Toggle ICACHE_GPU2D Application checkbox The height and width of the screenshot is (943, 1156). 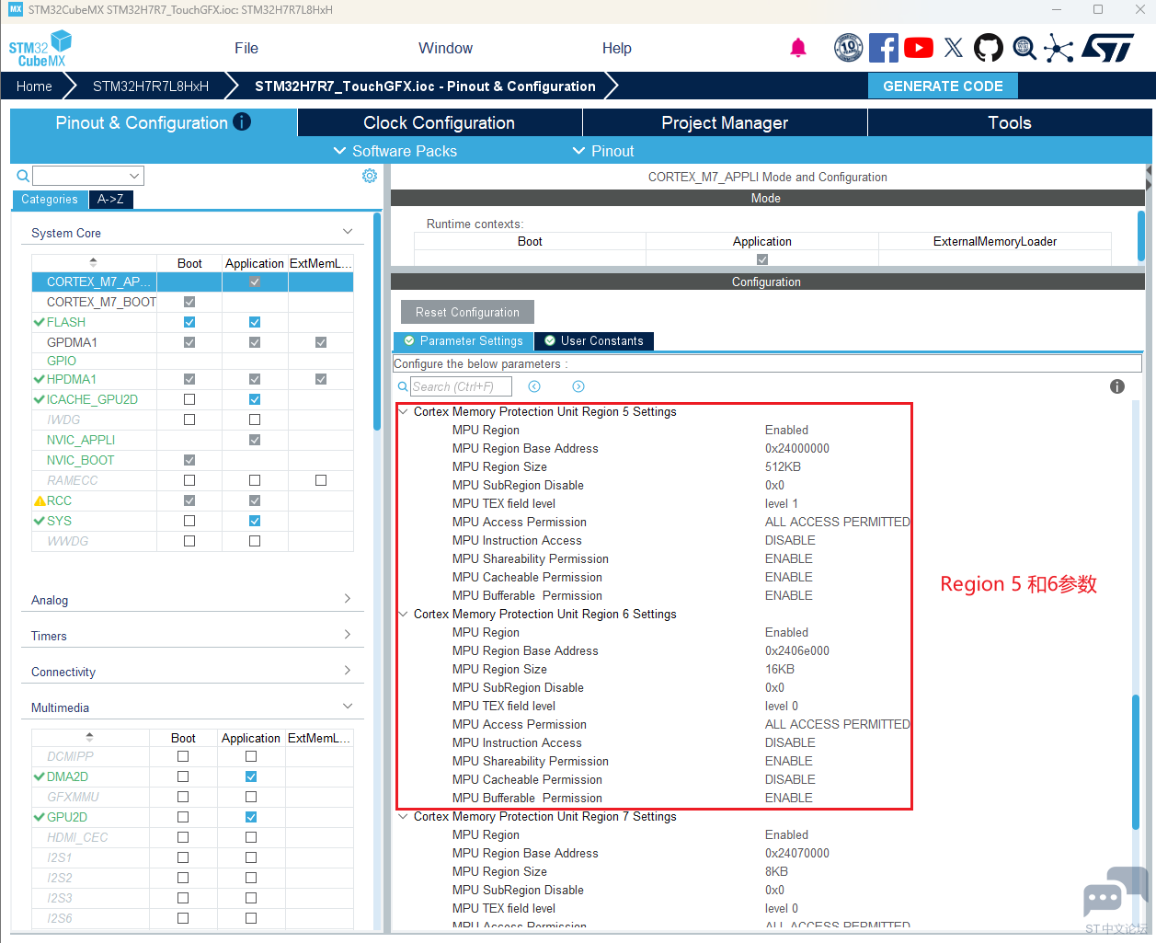coord(255,399)
